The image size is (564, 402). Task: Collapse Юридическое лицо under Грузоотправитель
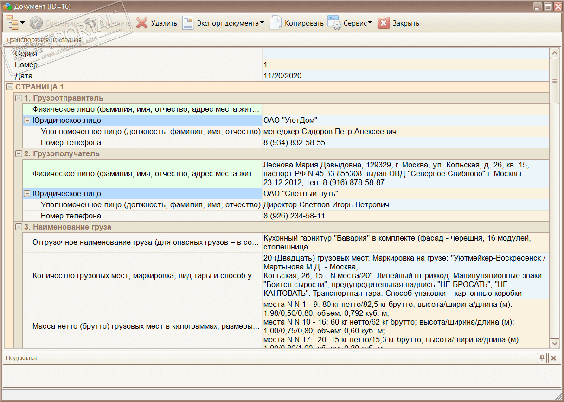pos(27,120)
